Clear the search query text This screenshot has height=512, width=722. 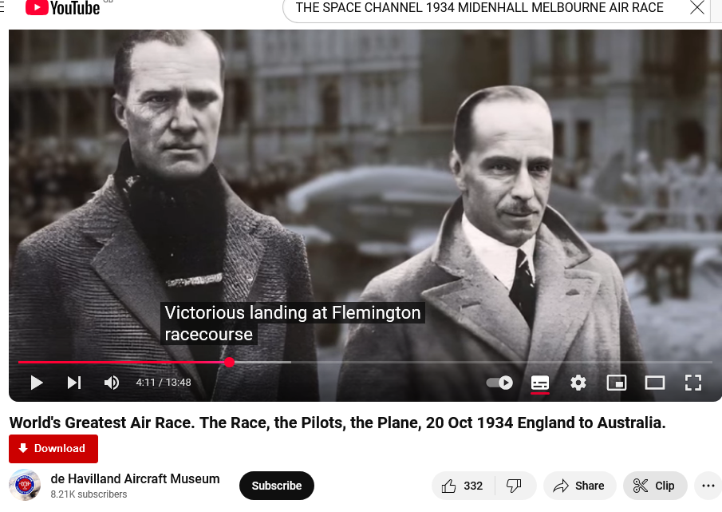point(697,8)
